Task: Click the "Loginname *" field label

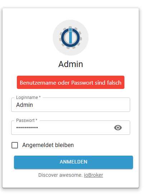Action: click(28, 98)
